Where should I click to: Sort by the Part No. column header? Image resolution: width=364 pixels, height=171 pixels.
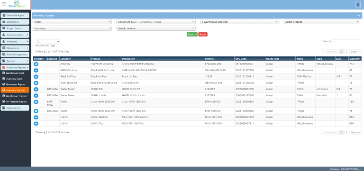click(219, 59)
